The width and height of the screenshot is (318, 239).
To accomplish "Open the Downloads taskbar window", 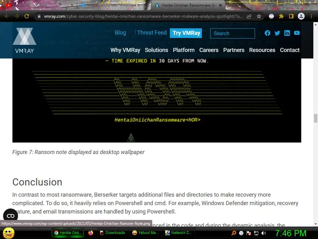I will tap(113, 233).
